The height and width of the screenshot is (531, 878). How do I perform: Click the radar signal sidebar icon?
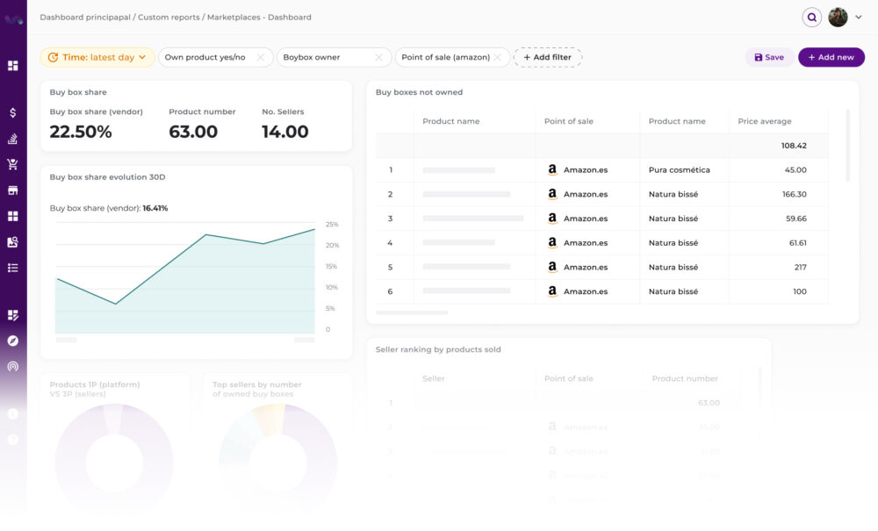coord(13,367)
